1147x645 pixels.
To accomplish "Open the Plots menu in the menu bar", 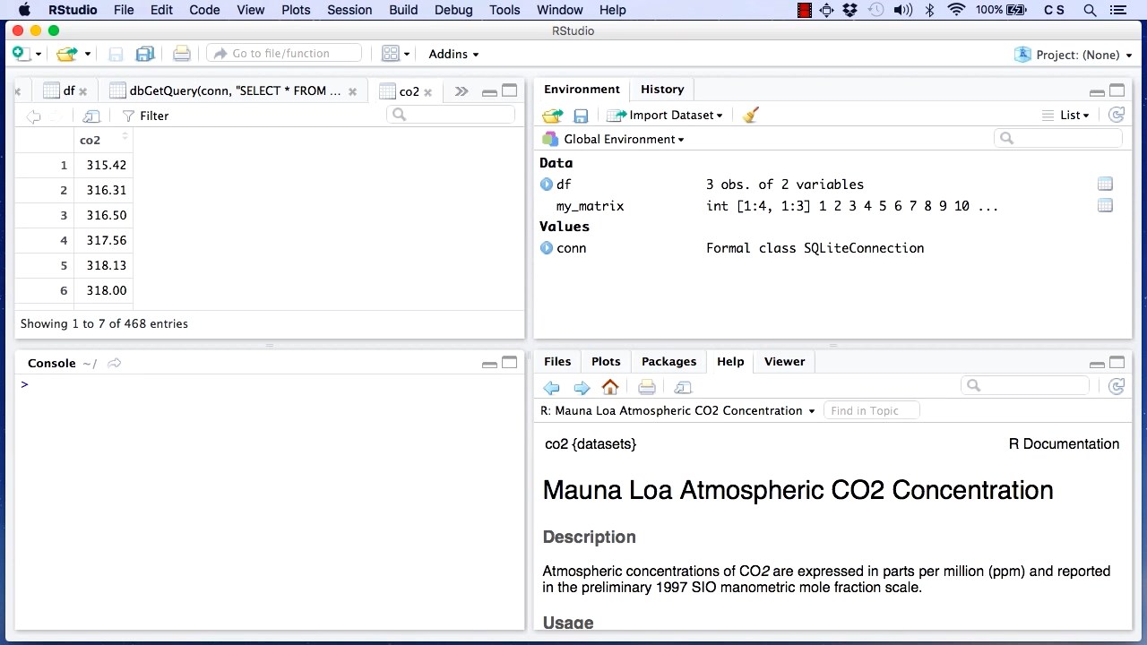I will coord(296,10).
